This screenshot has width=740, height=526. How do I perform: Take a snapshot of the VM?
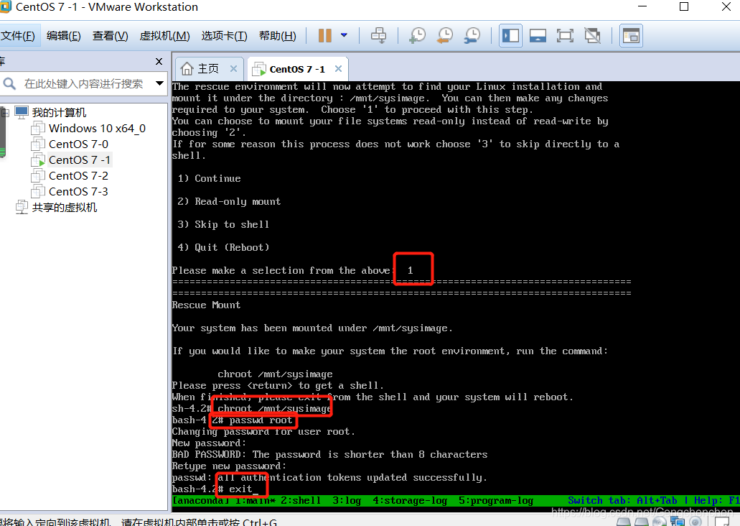click(x=417, y=35)
